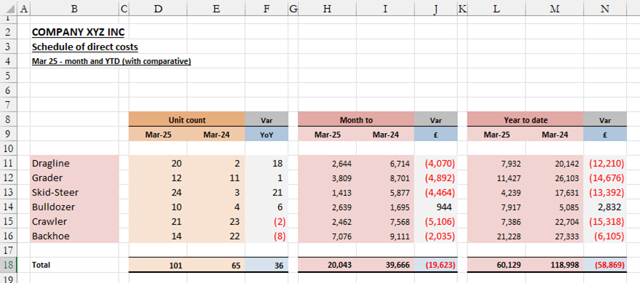The image size is (640, 283).
Task: Select the Grader row label
Action: point(75,178)
